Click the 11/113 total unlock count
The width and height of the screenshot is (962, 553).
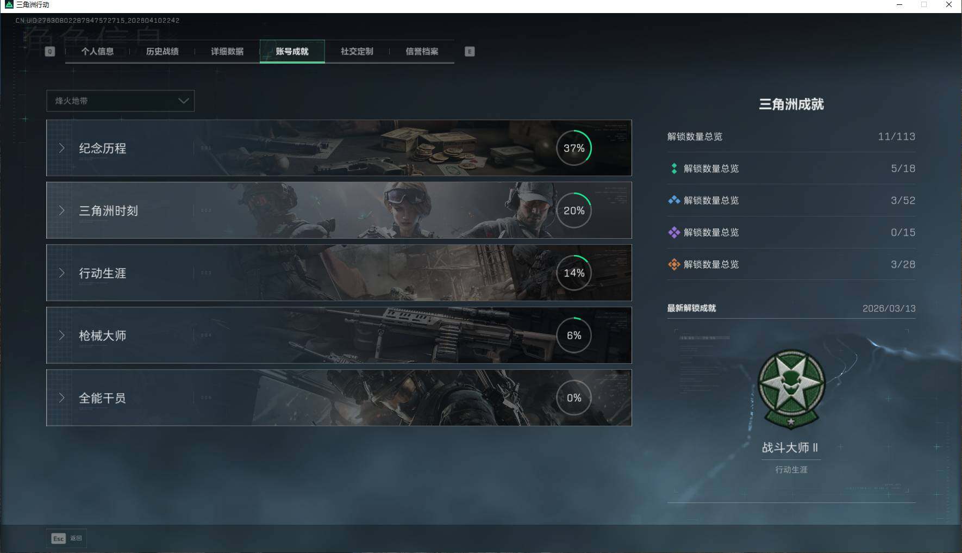[897, 136]
